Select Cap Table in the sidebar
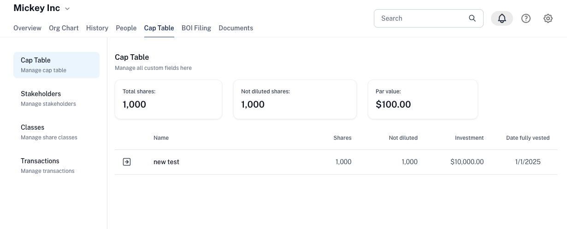This screenshot has width=567, height=229. [56, 65]
